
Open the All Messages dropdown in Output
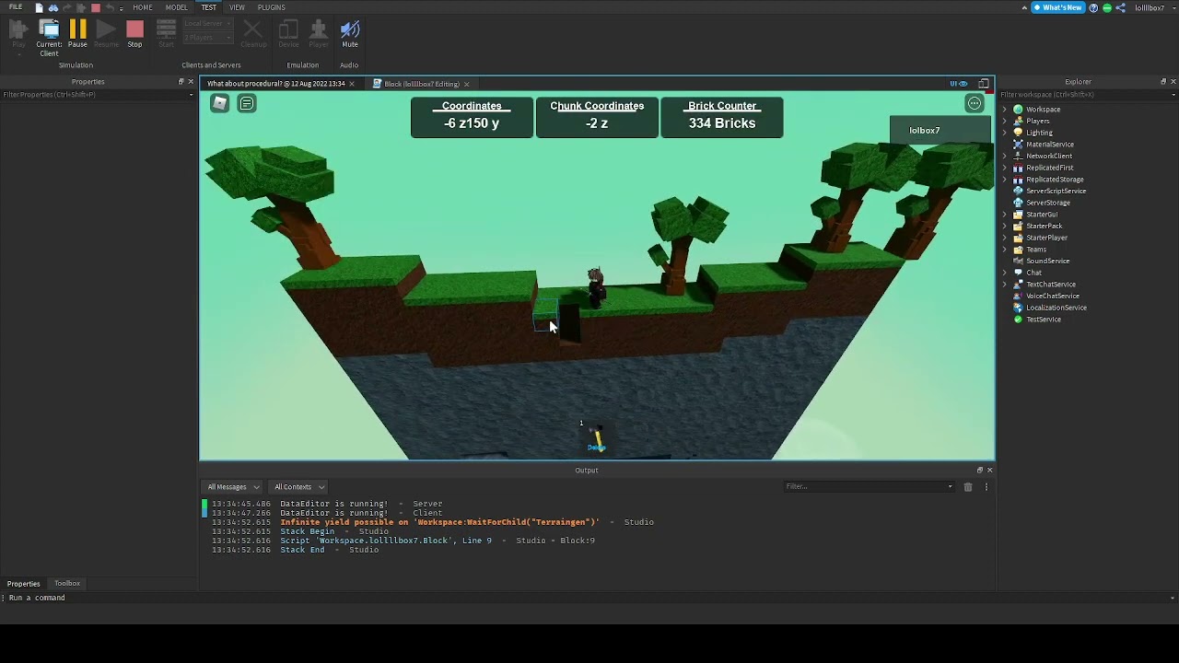click(233, 486)
